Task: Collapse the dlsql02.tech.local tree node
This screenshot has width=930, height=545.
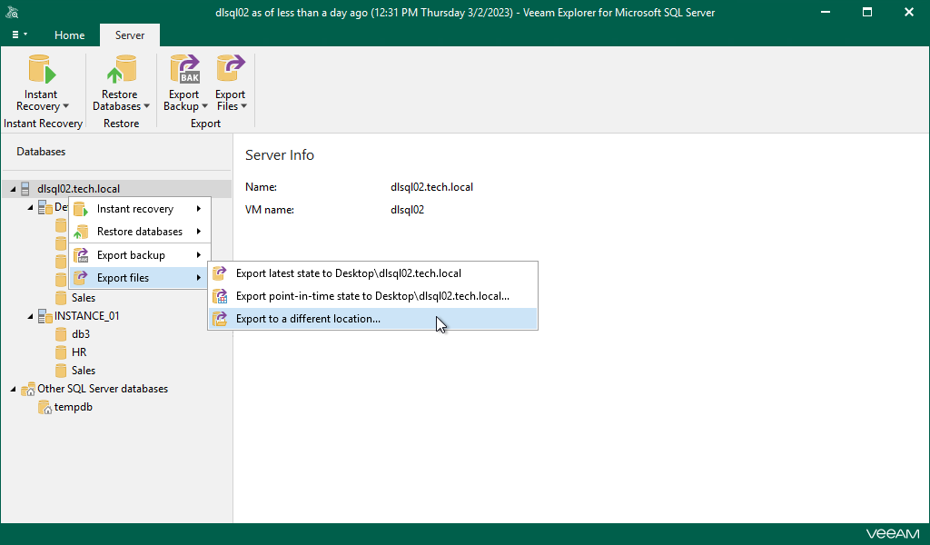Action: [11, 188]
